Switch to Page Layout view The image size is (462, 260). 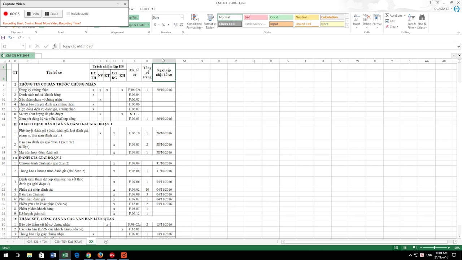[405, 248]
